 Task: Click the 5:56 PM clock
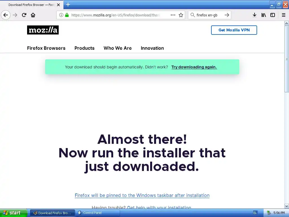coord(279,213)
